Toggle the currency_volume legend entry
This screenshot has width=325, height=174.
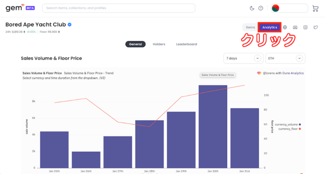[x=288, y=125]
